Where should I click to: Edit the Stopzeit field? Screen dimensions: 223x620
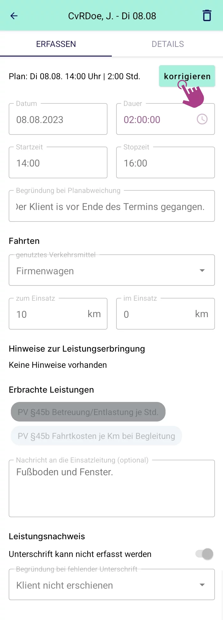coord(165,163)
